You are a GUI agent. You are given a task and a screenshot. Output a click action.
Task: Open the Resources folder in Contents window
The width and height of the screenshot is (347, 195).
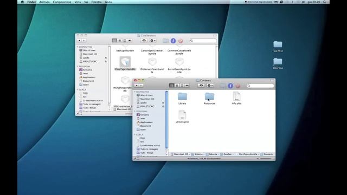coord(209,96)
